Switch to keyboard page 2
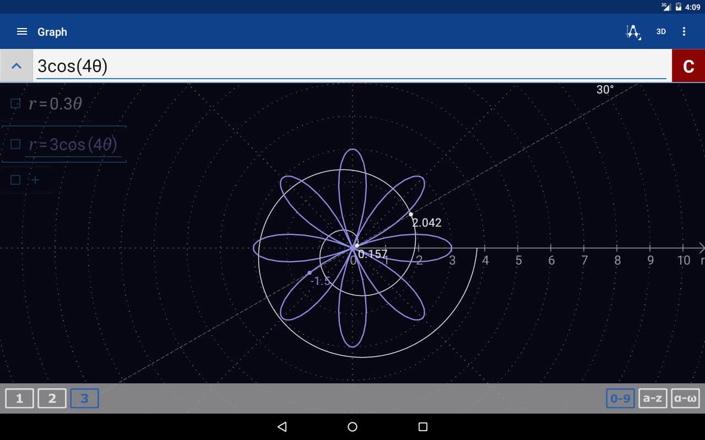Image resolution: width=705 pixels, height=440 pixels. pyautogui.click(x=52, y=398)
